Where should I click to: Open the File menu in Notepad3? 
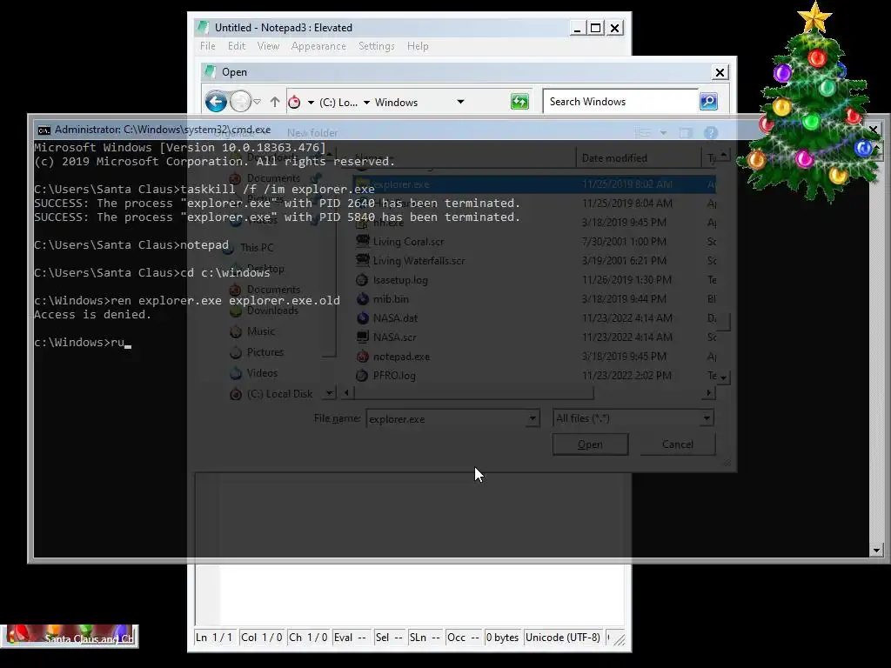[207, 46]
